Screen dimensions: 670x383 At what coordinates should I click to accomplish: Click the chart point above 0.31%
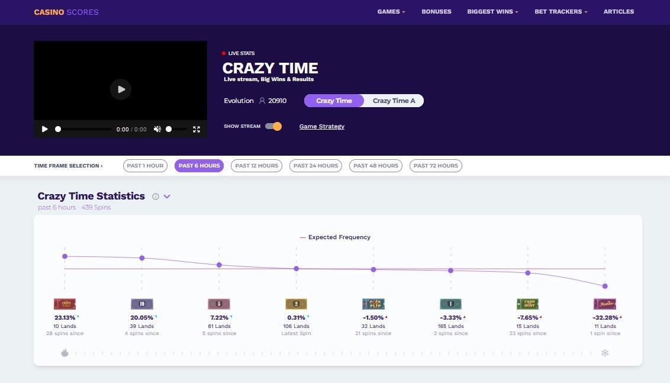[296, 269]
